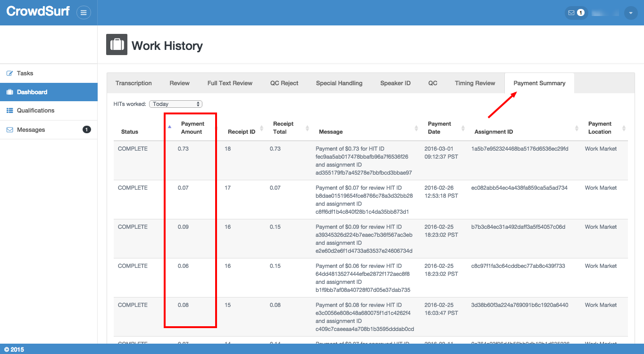Image resolution: width=644 pixels, height=354 pixels.
Task: Click the Payment Location sort arrows
Action: click(624, 128)
